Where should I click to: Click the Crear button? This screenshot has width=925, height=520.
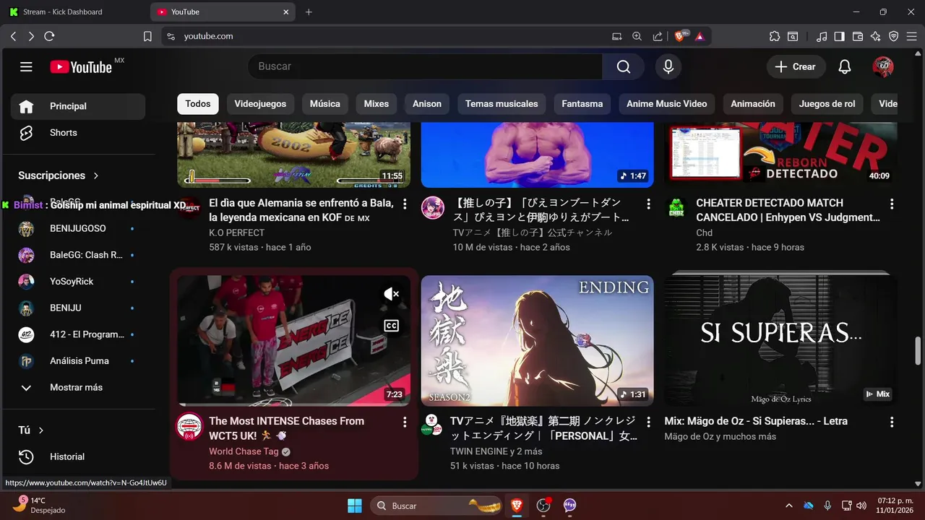(x=796, y=66)
